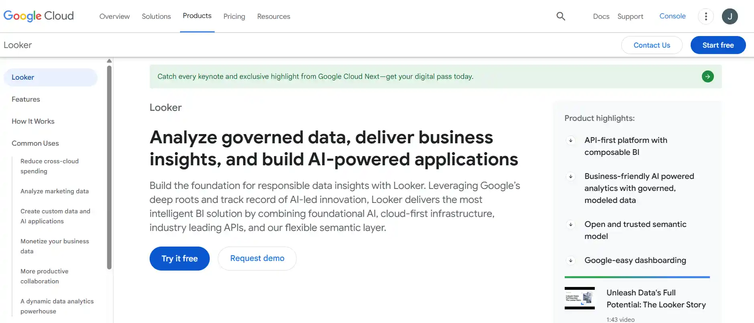Open the Looker Story video thumbnail

coord(580,298)
